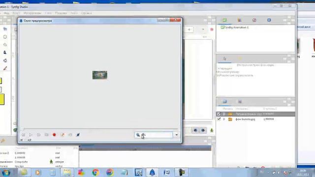Click the red record button in the preview window
Screen dimensions: 315x177
tap(54, 135)
